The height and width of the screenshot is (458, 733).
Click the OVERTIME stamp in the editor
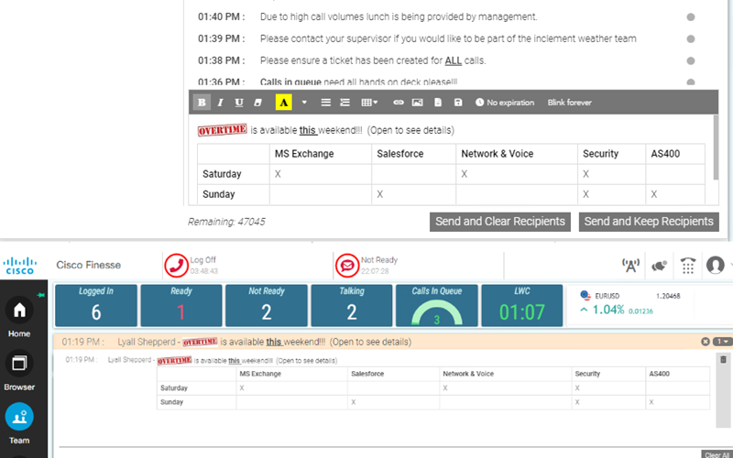tap(222, 130)
